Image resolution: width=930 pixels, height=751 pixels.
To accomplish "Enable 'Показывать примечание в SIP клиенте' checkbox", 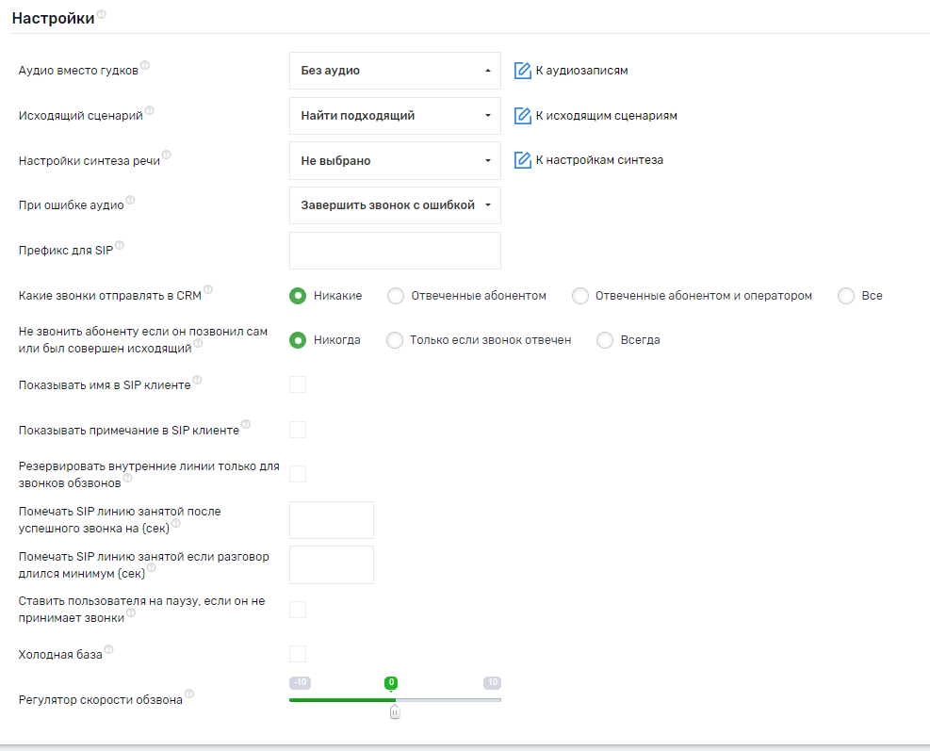I will tap(298, 430).
